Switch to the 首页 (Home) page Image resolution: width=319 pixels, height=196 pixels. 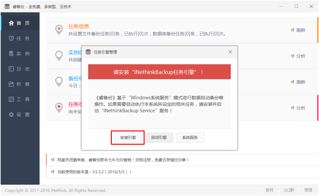tap(20, 23)
